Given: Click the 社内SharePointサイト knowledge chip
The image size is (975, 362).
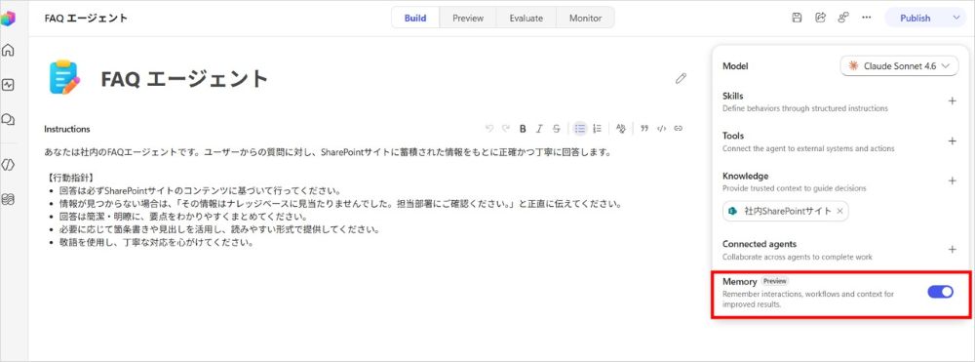Looking at the screenshot, I should pos(785,212).
